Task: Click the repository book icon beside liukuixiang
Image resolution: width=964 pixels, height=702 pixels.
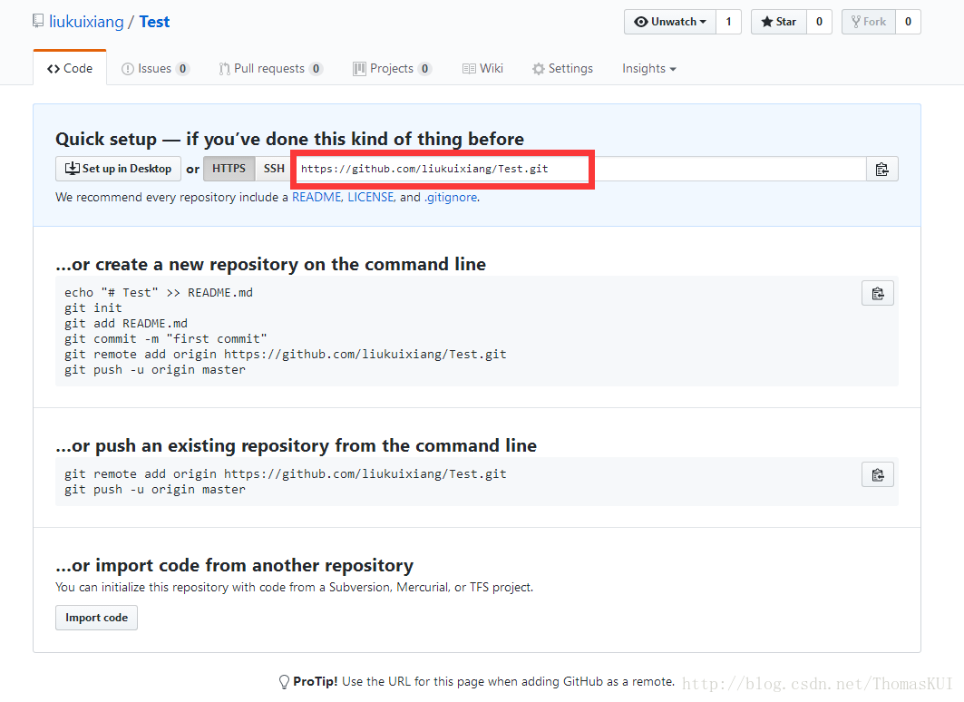Action: 38,22
